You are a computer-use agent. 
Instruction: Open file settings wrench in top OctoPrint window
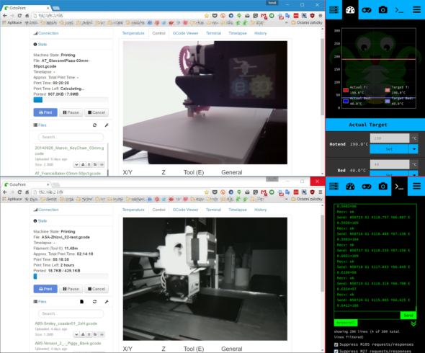[x=107, y=125]
